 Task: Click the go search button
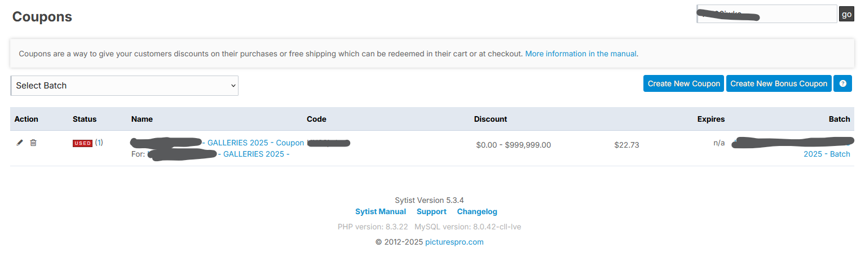click(x=846, y=14)
